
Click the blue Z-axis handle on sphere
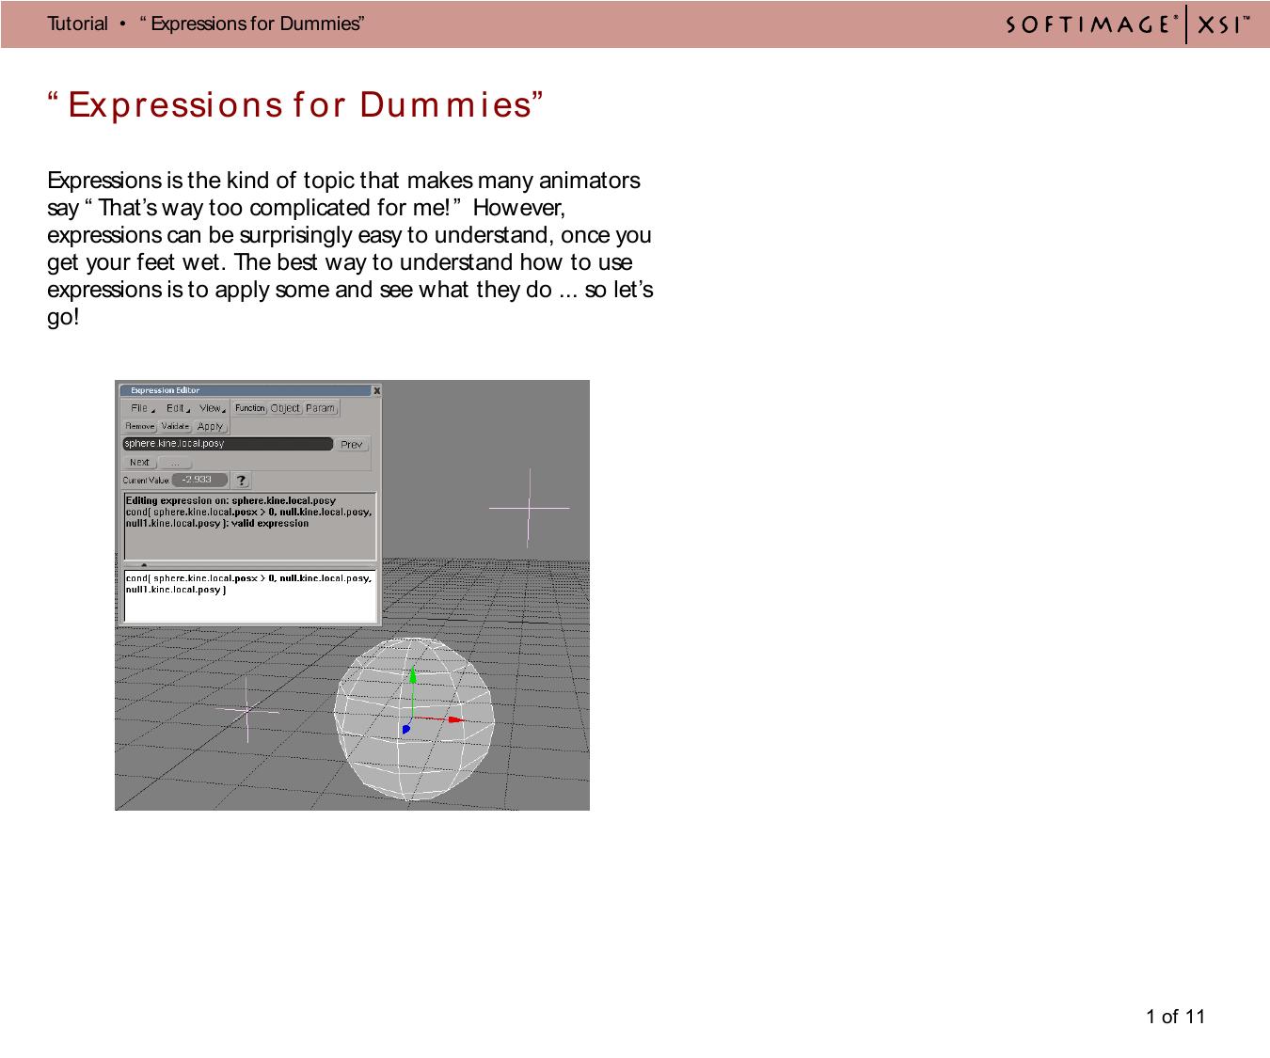point(406,728)
